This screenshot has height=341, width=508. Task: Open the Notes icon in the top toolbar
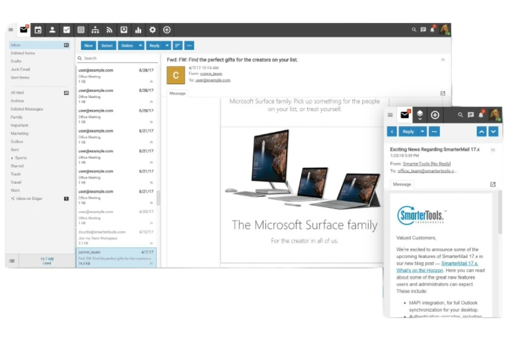pyautogui.click(x=81, y=29)
